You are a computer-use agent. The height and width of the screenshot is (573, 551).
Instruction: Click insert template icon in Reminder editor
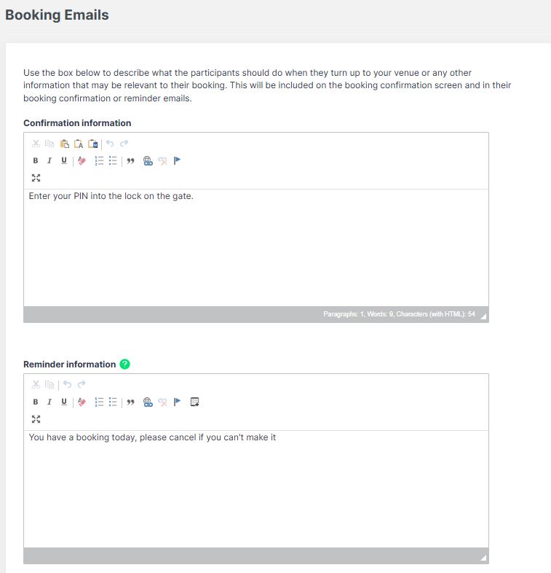[x=194, y=402]
